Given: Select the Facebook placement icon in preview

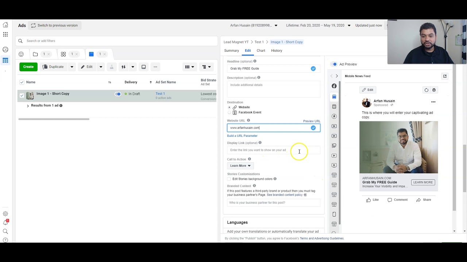Looking at the screenshot, I should click(334, 86).
